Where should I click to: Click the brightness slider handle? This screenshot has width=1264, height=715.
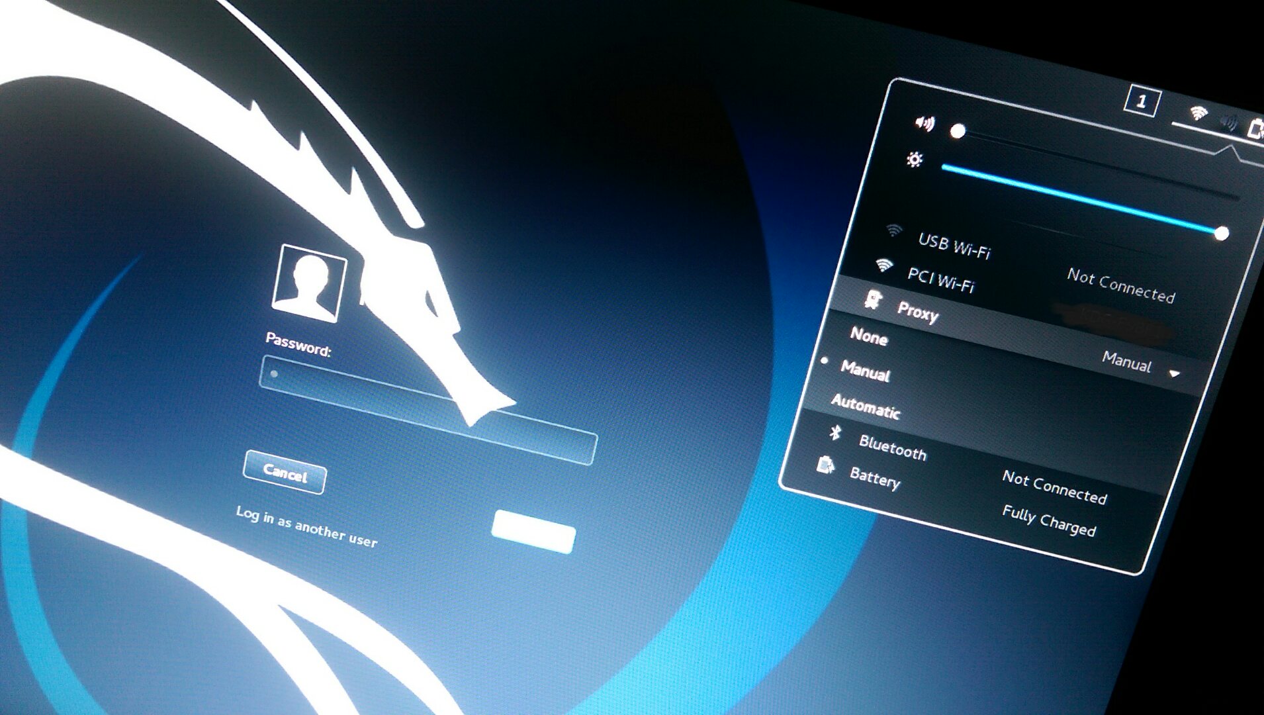pyautogui.click(x=1222, y=233)
